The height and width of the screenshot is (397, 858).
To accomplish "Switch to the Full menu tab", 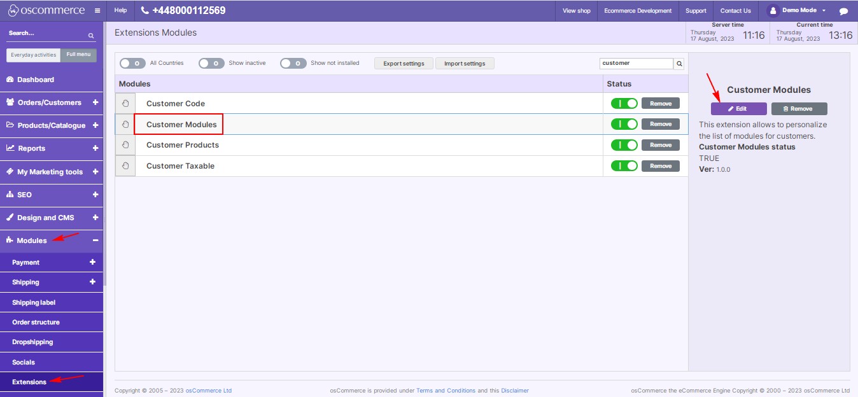I will click(x=78, y=55).
